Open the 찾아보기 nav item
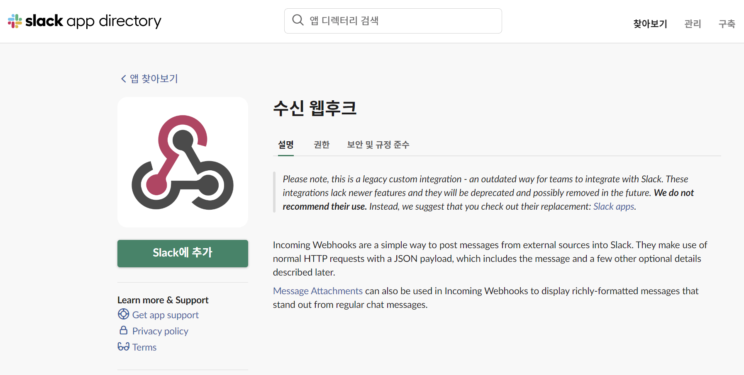Image resolution: width=744 pixels, height=375 pixels. click(650, 24)
